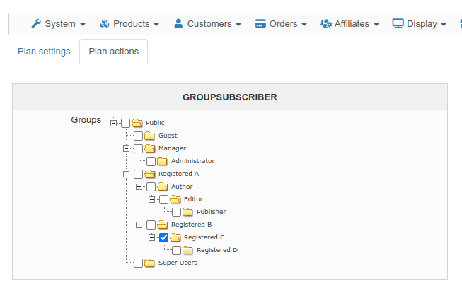This screenshot has width=462, height=291.
Task: Collapse the Public tree node
Action: 113,123
